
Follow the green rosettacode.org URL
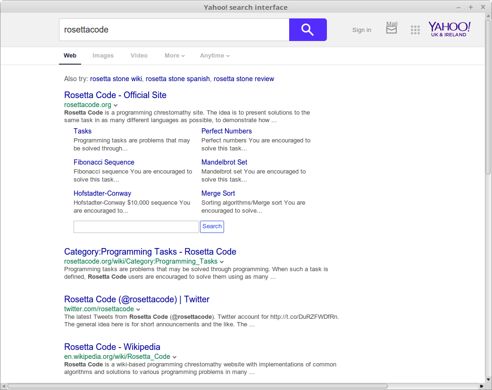click(88, 105)
